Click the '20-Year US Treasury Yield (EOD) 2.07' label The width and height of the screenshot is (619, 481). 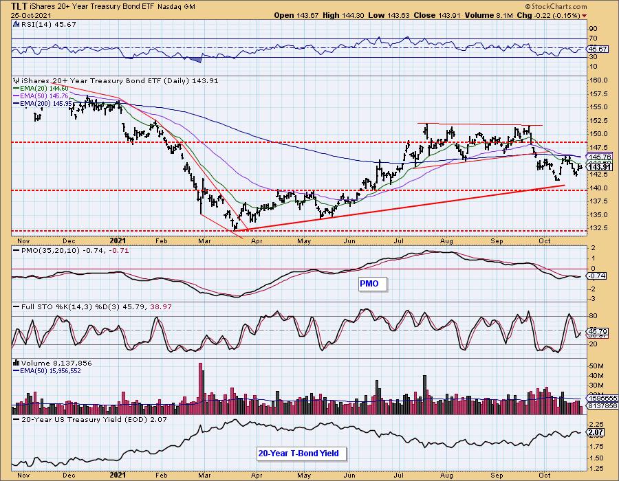click(94, 419)
